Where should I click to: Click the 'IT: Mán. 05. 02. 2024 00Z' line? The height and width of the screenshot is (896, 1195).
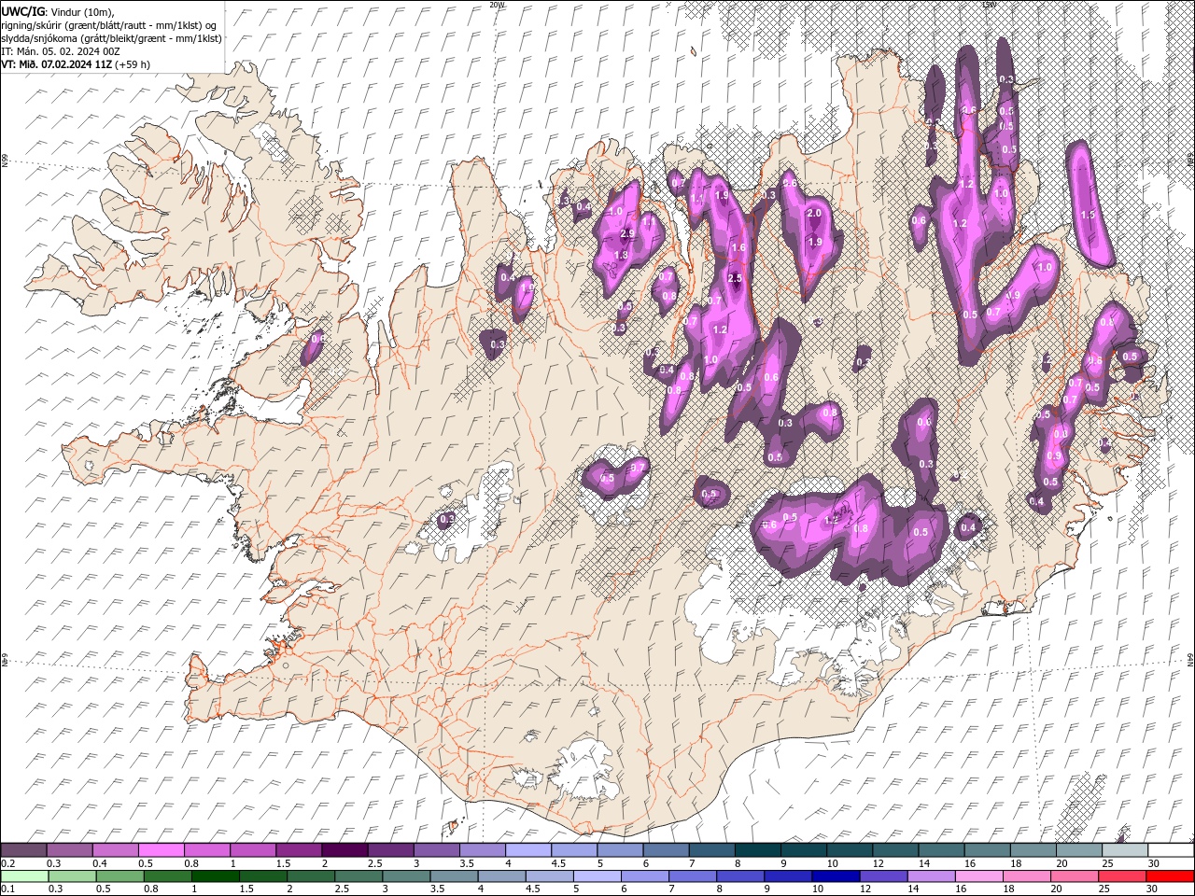tap(62, 50)
